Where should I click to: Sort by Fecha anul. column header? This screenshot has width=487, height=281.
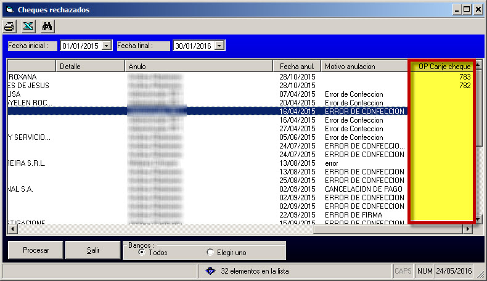(x=297, y=66)
